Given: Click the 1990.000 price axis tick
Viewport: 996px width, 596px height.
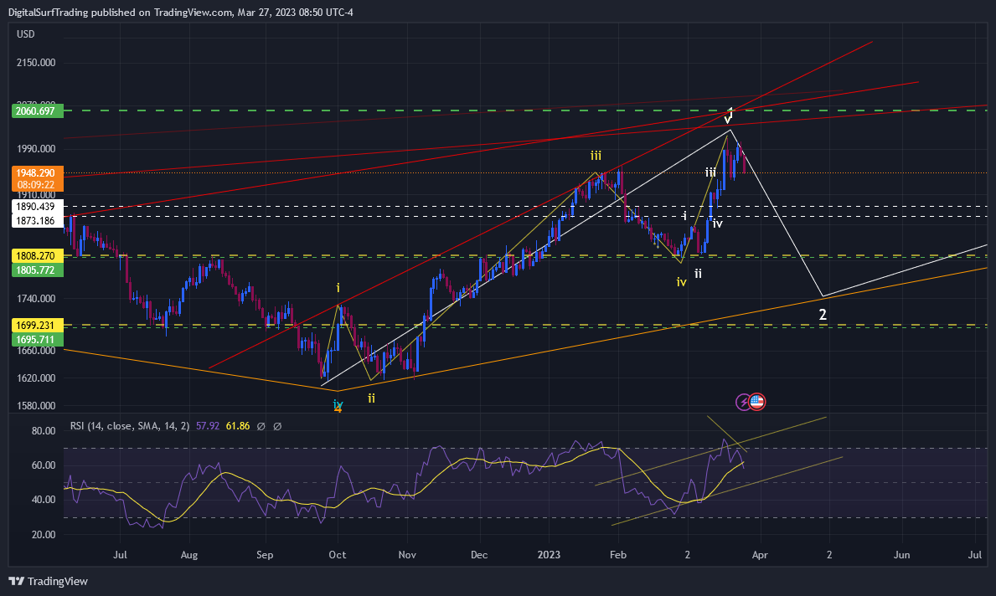Looking at the screenshot, I should pyautogui.click(x=36, y=148).
